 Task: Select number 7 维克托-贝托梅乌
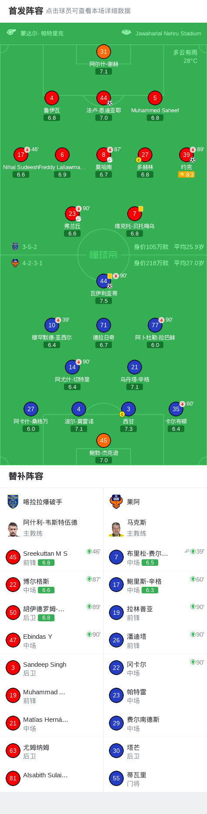135,214
